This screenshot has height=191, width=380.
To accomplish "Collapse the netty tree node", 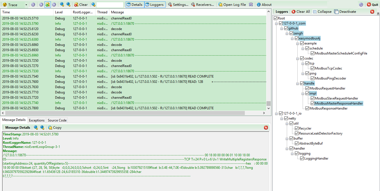I will 282,118.
